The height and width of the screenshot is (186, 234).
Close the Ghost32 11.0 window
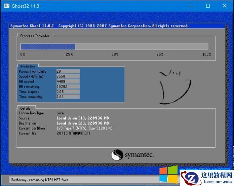[x=224, y=6]
